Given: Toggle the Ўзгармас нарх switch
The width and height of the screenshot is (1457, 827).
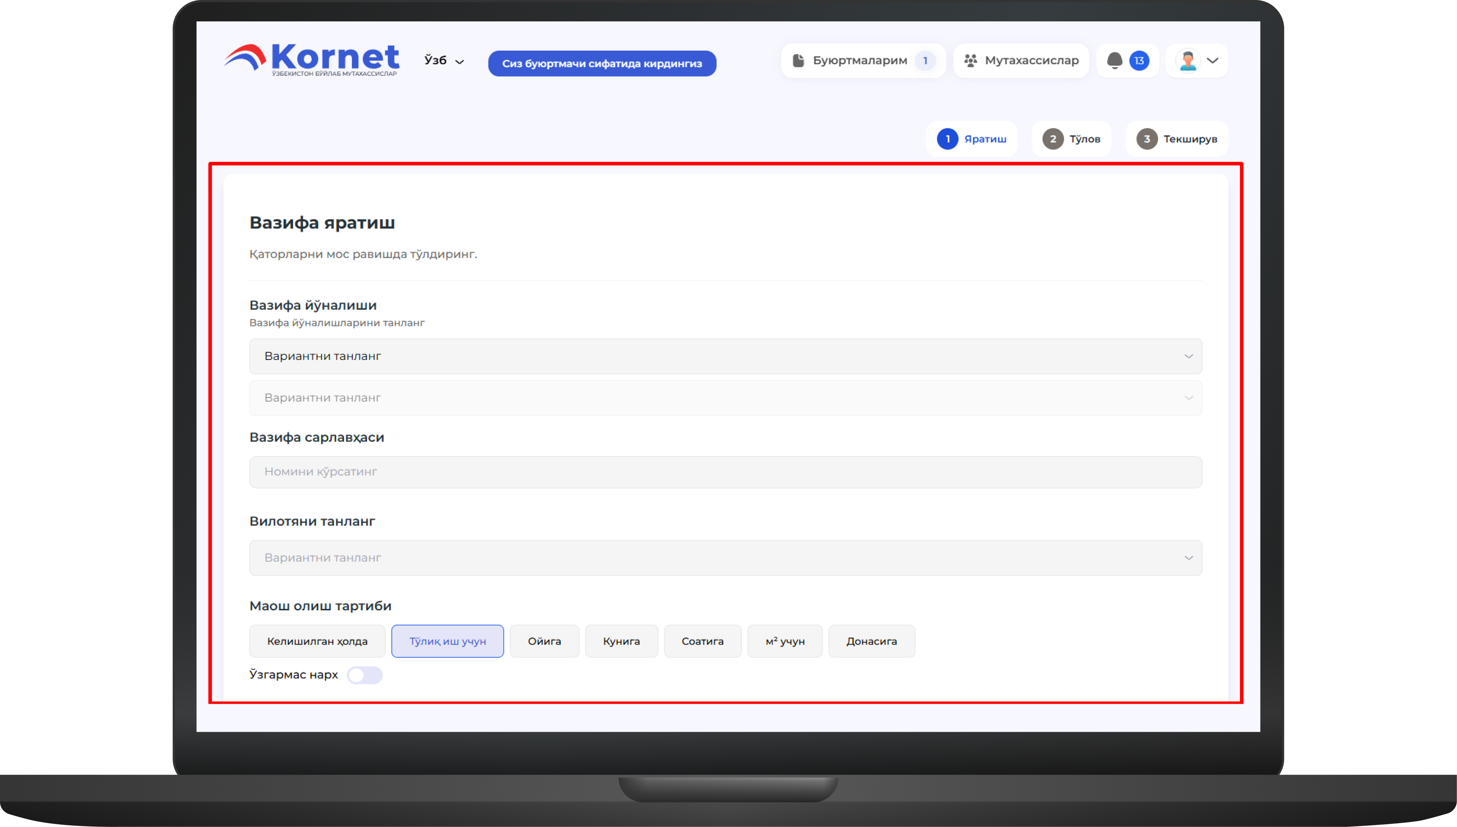Looking at the screenshot, I should pyautogui.click(x=365, y=675).
